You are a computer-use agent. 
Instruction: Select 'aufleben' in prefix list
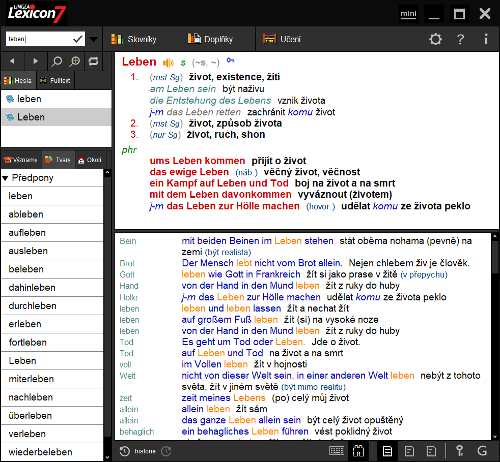tap(52, 233)
